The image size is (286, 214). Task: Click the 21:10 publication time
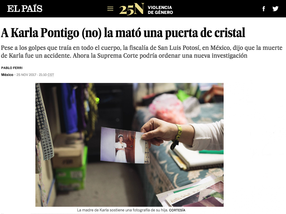43,75
